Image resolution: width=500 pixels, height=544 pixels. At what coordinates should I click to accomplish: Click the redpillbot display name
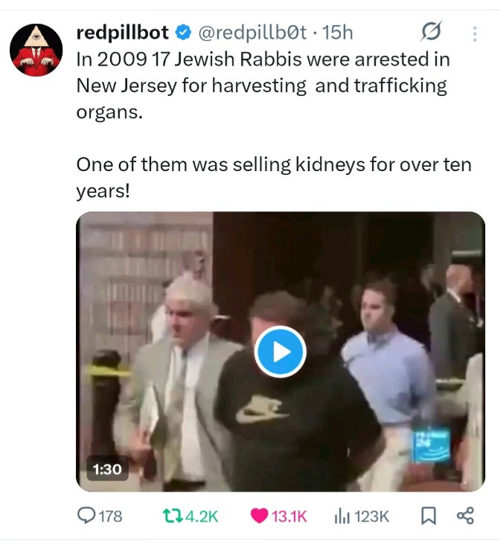point(123,32)
